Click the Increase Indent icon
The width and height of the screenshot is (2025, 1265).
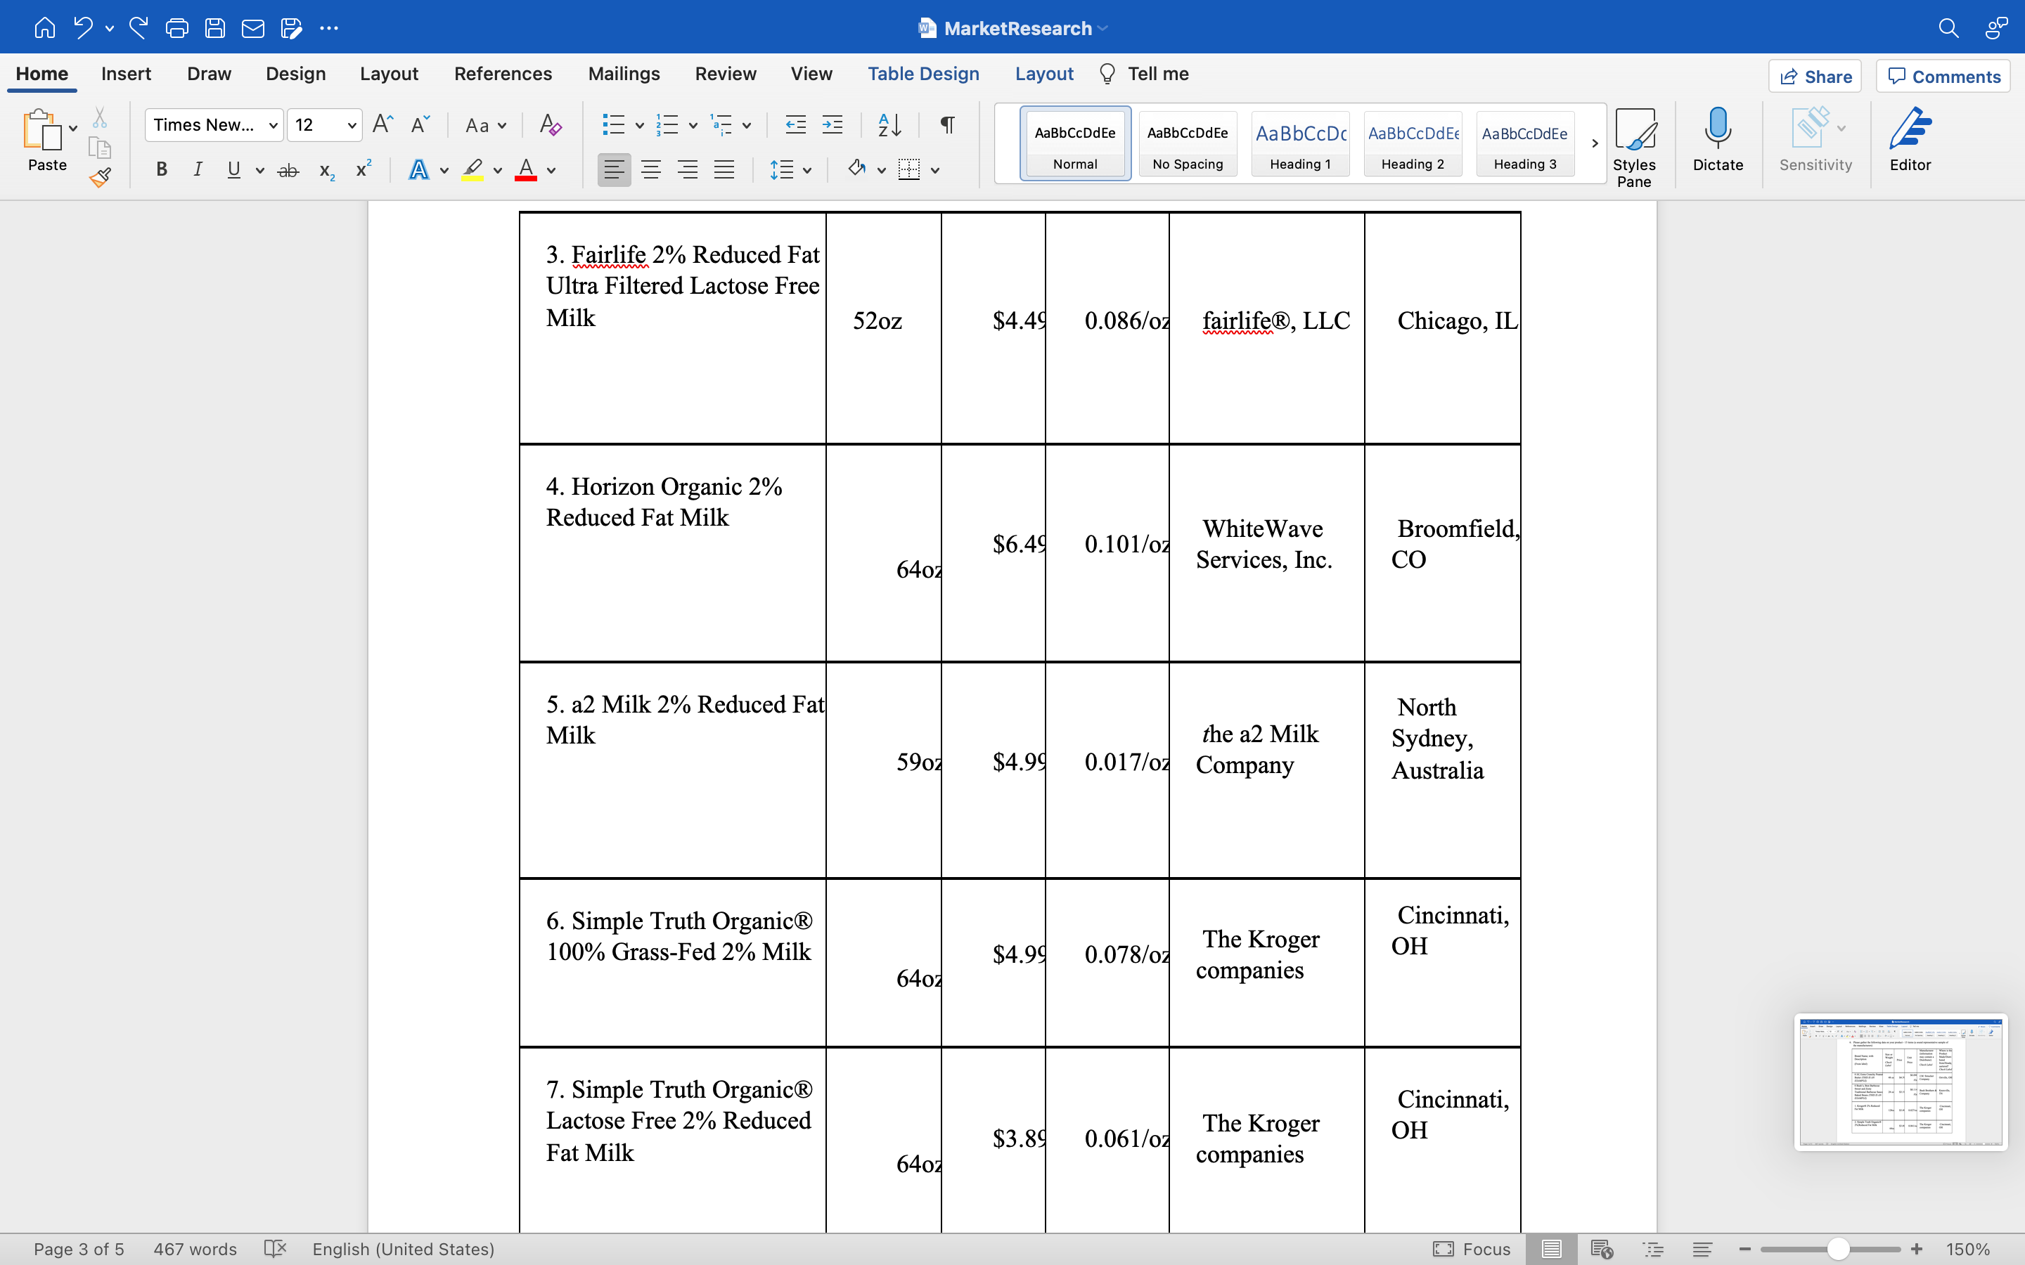click(x=832, y=126)
